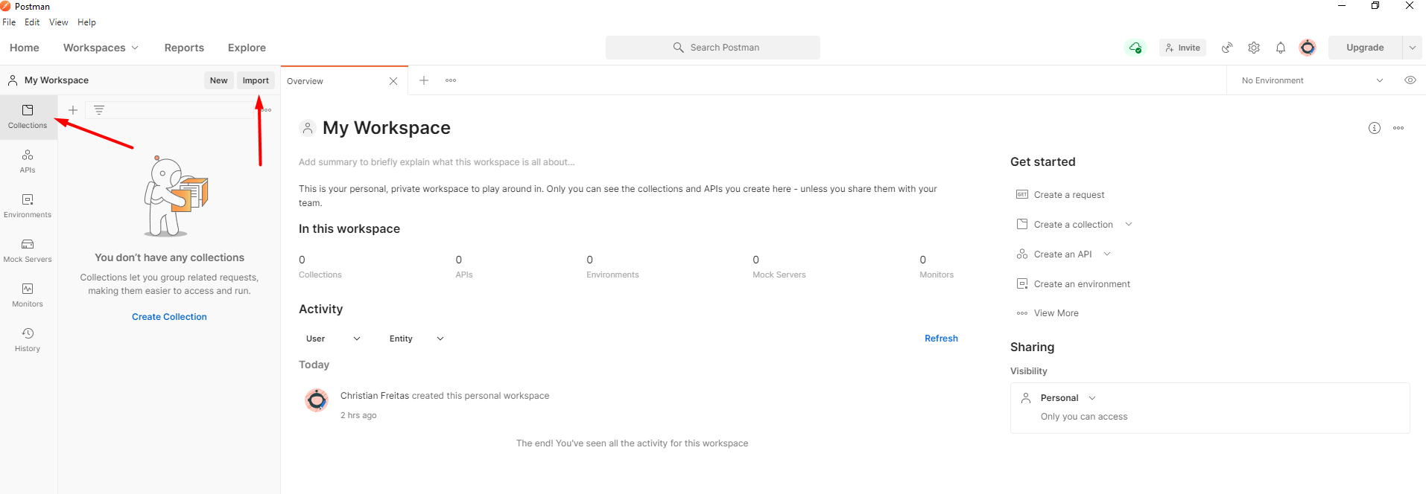Image resolution: width=1426 pixels, height=494 pixels.
Task: Click the My Workspace heading
Action: pyautogui.click(x=387, y=128)
